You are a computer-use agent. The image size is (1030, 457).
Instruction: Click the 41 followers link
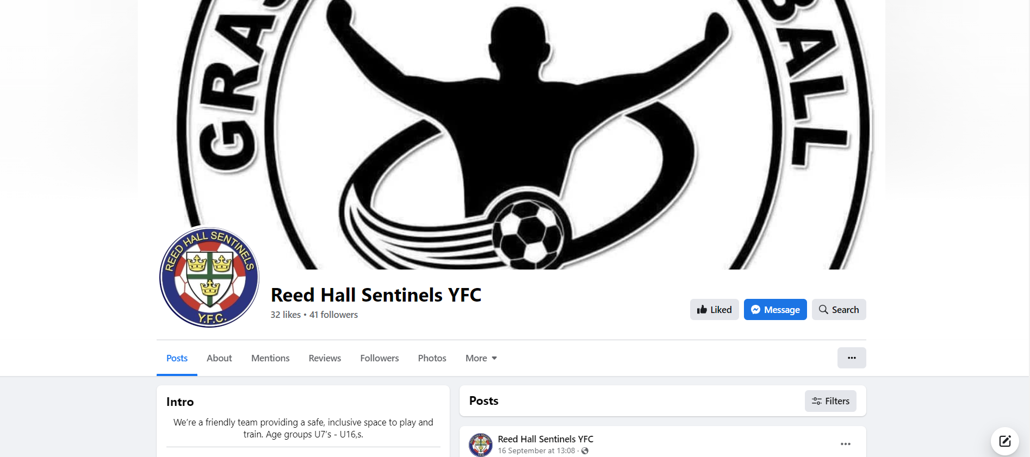coord(333,315)
